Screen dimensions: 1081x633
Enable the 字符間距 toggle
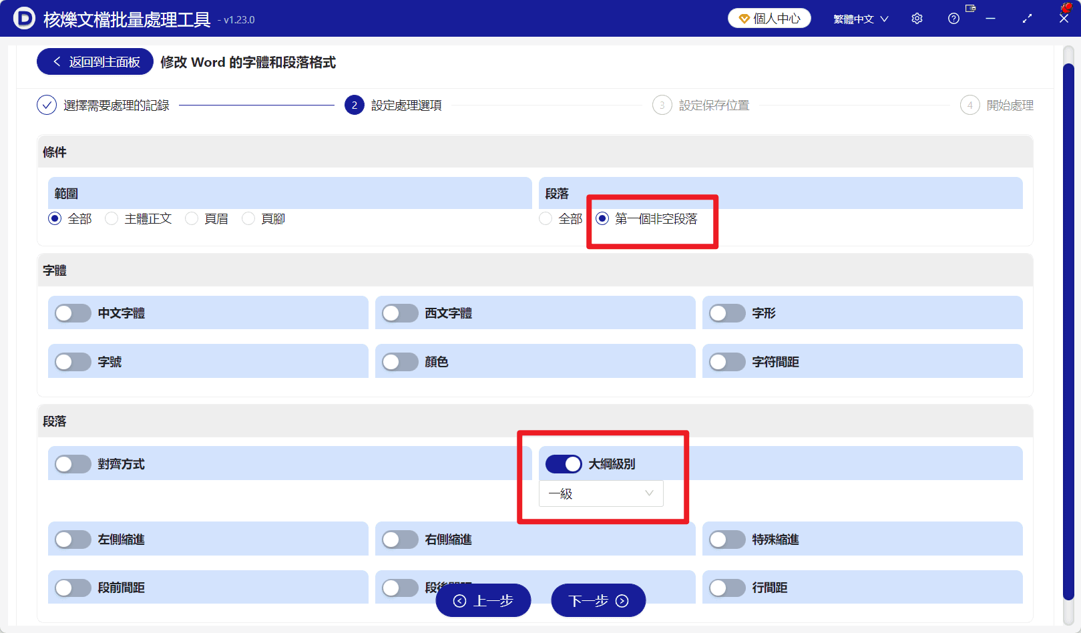point(727,362)
